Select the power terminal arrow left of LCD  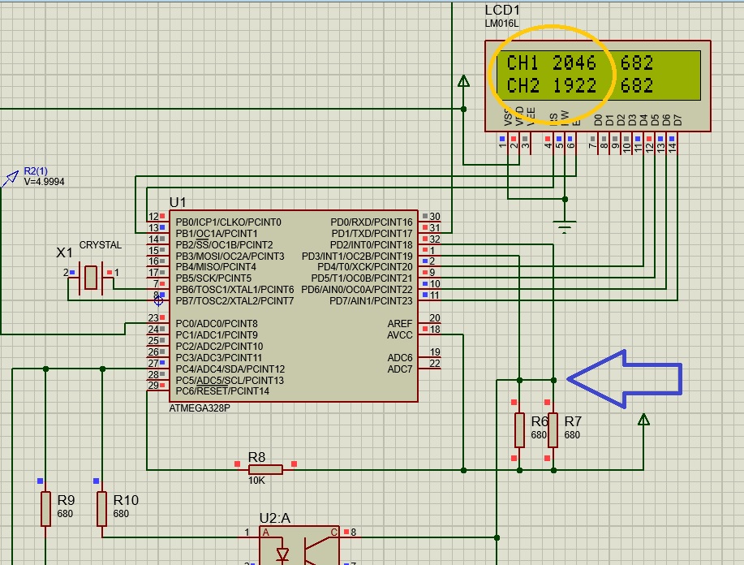tap(463, 81)
